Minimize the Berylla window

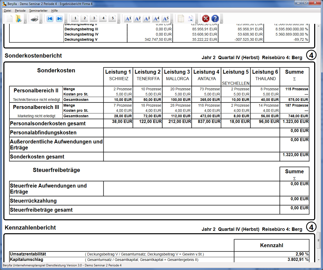coord(298,3)
